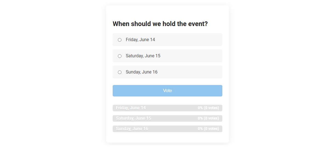Screen dimensions: 335x159
Task: Select the Friday, June 14 radio button
Action: click(120, 40)
